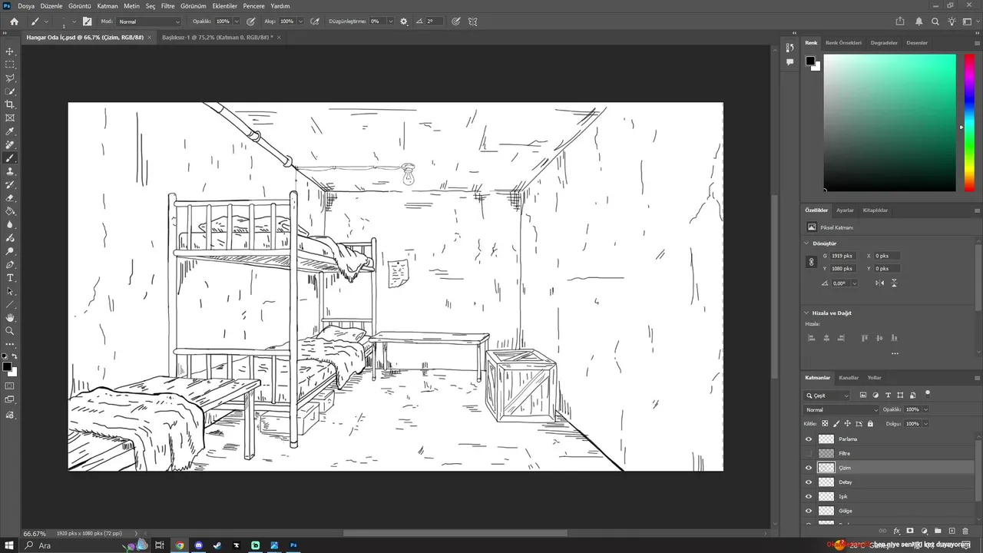Switch to the Degradeler tab

pyautogui.click(x=884, y=43)
